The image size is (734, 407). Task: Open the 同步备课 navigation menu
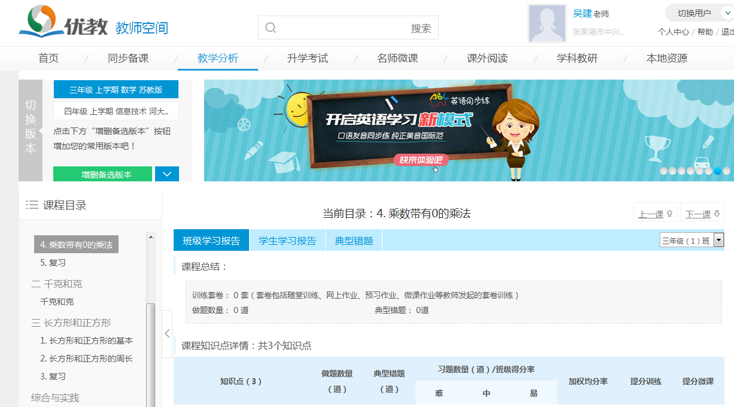(x=128, y=59)
